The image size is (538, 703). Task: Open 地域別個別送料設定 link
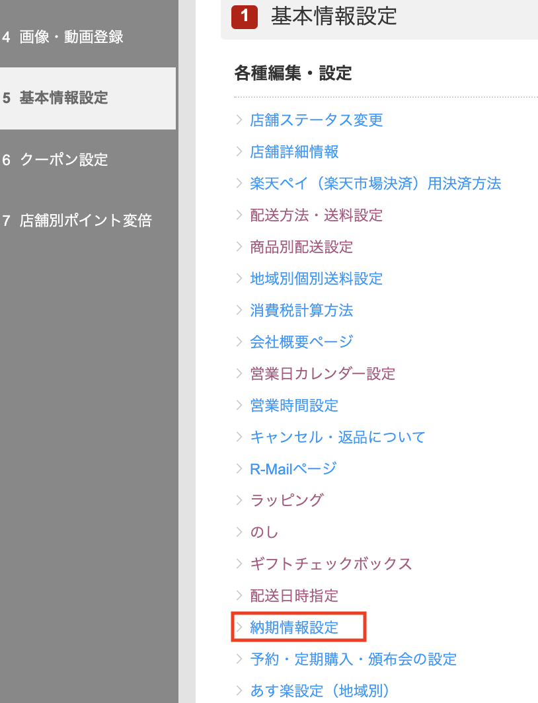[x=316, y=278]
